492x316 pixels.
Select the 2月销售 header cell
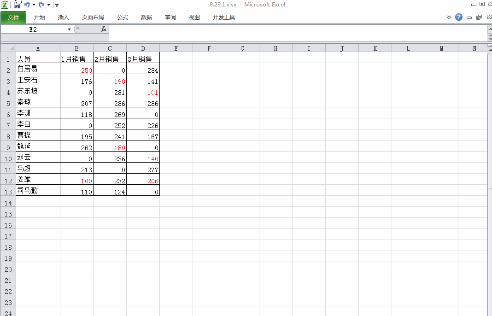coord(110,58)
